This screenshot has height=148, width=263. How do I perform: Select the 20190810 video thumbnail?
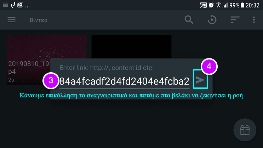pyautogui.click(x=29, y=60)
